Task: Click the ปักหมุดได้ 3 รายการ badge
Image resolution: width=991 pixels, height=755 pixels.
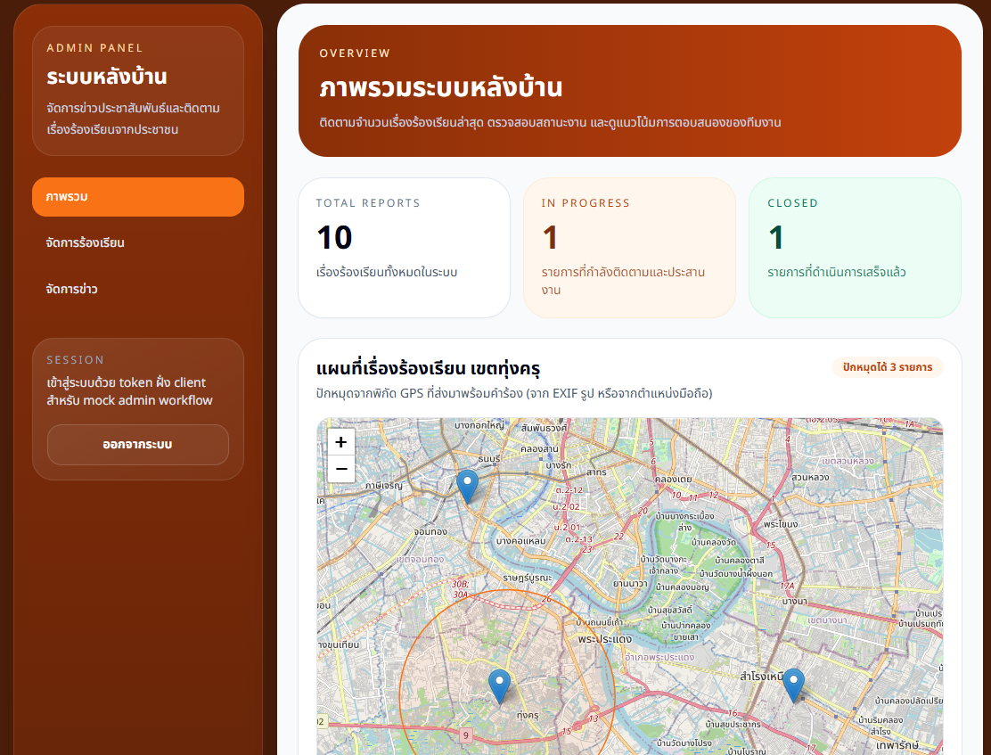Action: click(x=888, y=367)
